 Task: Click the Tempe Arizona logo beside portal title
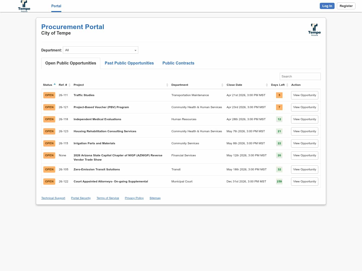click(314, 30)
